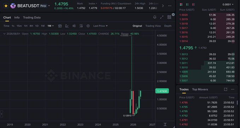This screenshot has width=240, height=128.
Task: Click bid price 1.5011 in order book
Action: tap(183, 63)
